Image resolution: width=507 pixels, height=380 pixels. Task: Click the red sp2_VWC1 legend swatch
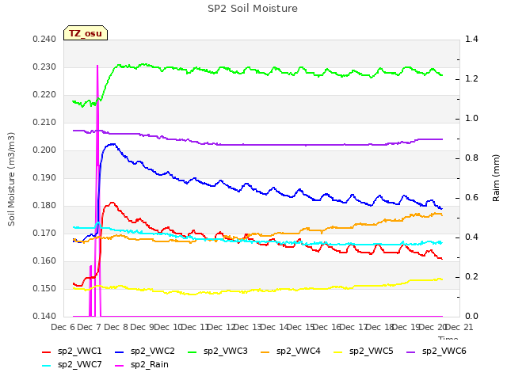47,352
